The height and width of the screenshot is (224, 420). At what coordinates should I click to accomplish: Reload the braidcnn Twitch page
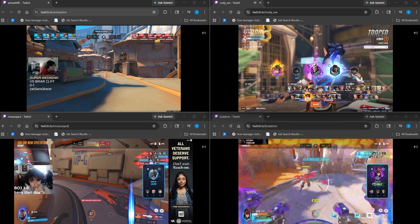[231, 126]
